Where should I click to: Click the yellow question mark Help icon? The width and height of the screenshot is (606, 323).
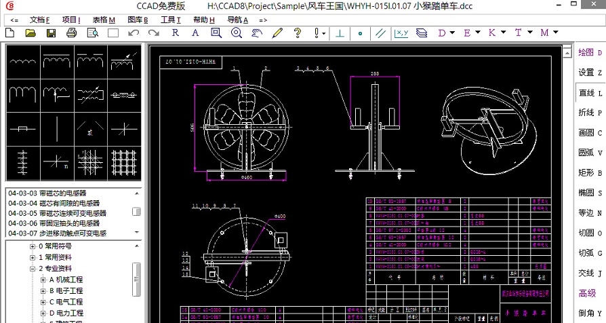point(297,33)
